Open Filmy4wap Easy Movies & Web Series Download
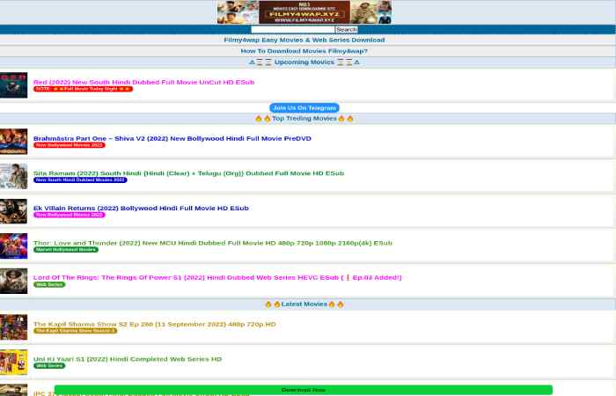The width and height of the screenshot is (616, 396). (304, 40)
